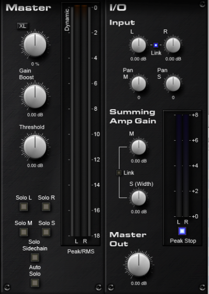Image resolution: width=209 pixels, height=294 pixels.
Task: Click the Pan S knob
Action: pos(173,84)
